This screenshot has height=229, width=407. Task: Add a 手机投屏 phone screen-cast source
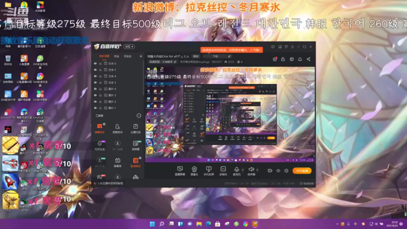click(209, 171)
